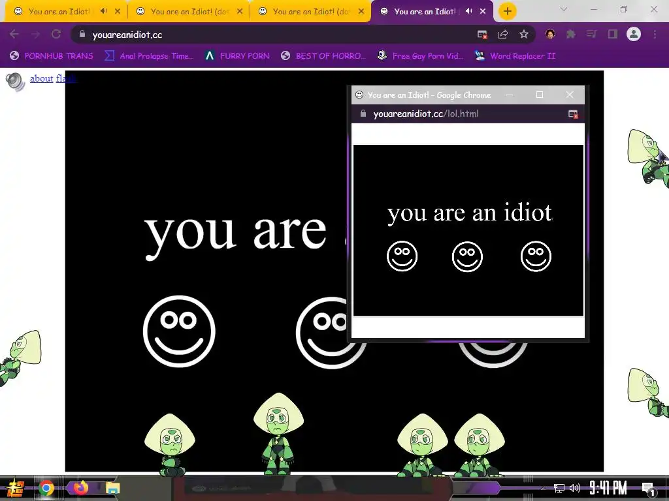
Task: Open the tab search chevron
Action: pyautogui.click(x=564, y=9)
